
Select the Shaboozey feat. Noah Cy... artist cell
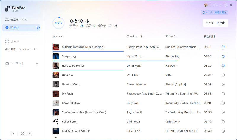pyautogui.click(x=144, y=94)
